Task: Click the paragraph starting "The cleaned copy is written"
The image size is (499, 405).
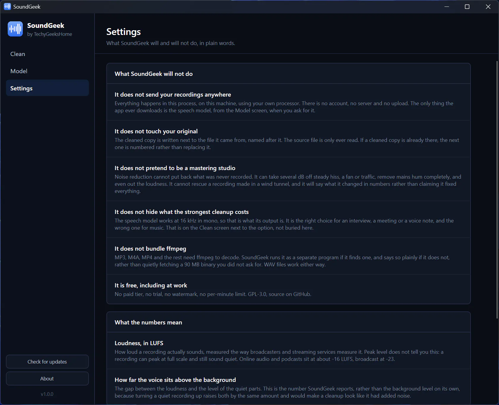Action: point(287,144)
